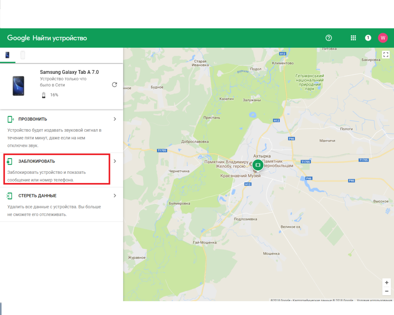
Task: Select the first device tab, dark tablet
Action: point(8,55)
